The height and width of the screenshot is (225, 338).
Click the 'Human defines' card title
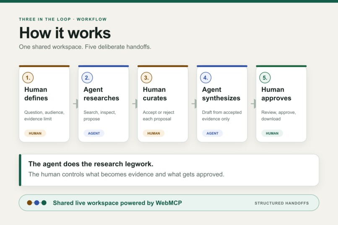pyautogui.click(x=36, y=94)
